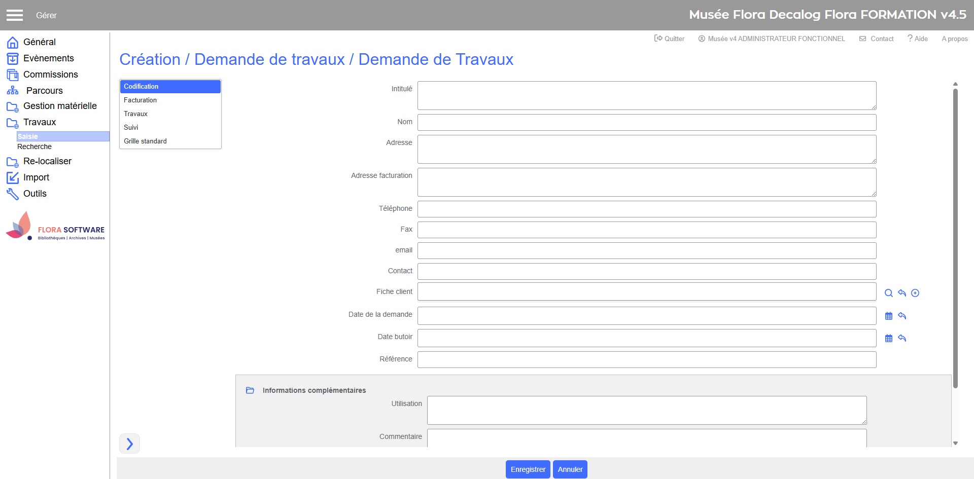Click into the Intitulé text field
The height and width of the screenshot is (479, 974).
click(646, 95)
